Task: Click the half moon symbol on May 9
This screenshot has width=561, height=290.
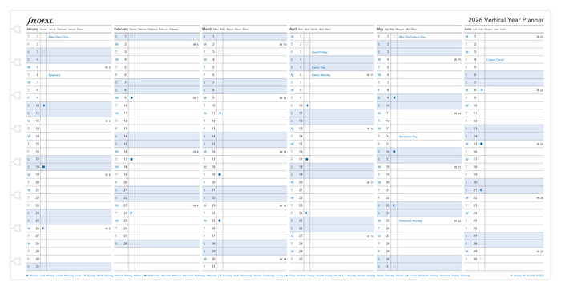Action: tap(394, 97)
